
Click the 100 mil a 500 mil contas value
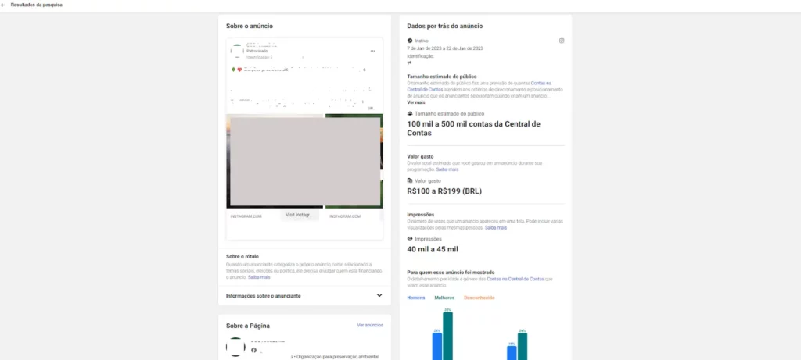[473, 129]
